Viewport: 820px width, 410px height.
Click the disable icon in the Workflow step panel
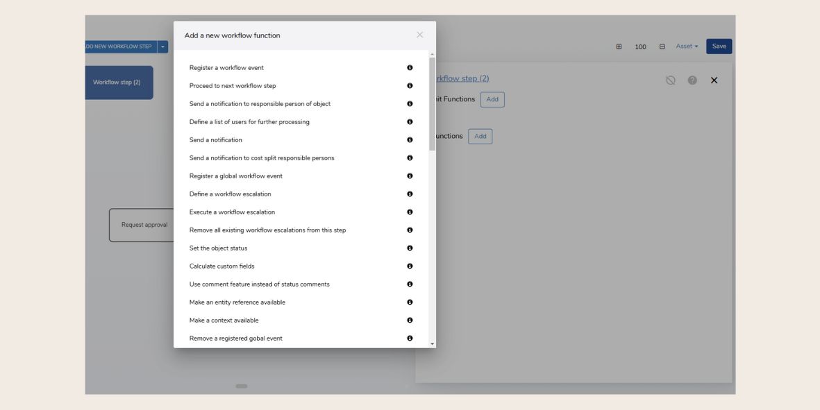[670, 80]
